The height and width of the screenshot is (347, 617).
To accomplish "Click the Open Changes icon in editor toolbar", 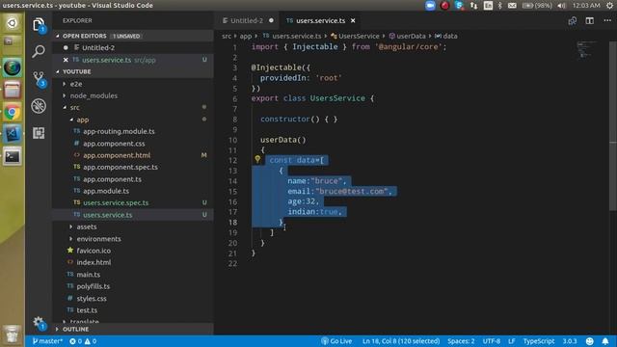I will (x=572, y=21).
